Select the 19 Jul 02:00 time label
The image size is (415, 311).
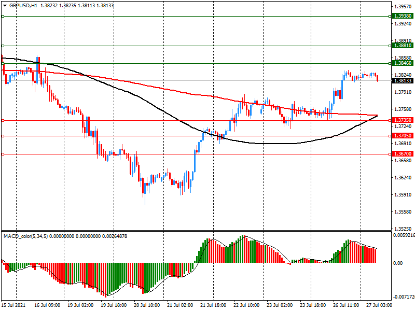[80, 305]
